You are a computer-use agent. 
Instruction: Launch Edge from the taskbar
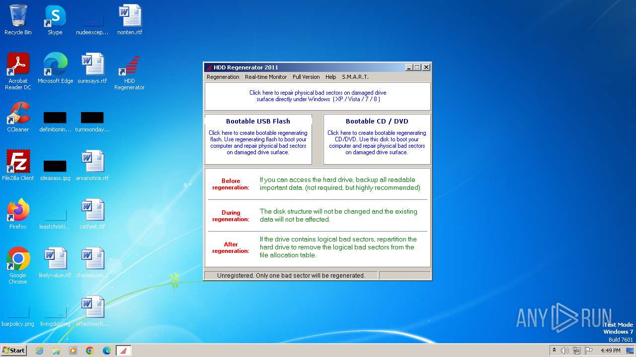click(x=107, y=350)
